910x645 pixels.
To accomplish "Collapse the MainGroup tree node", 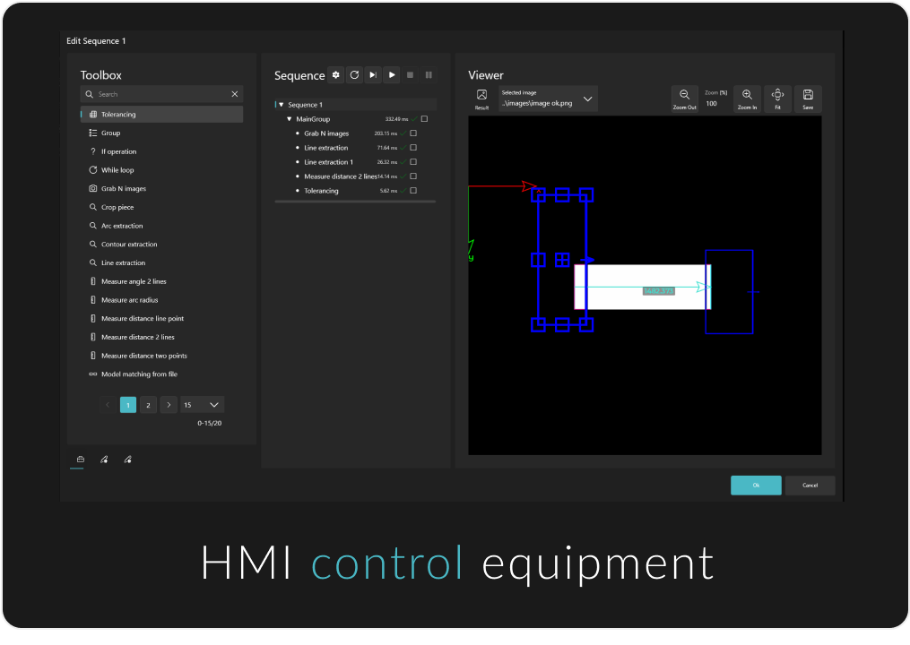I will (x=289, y=119).
